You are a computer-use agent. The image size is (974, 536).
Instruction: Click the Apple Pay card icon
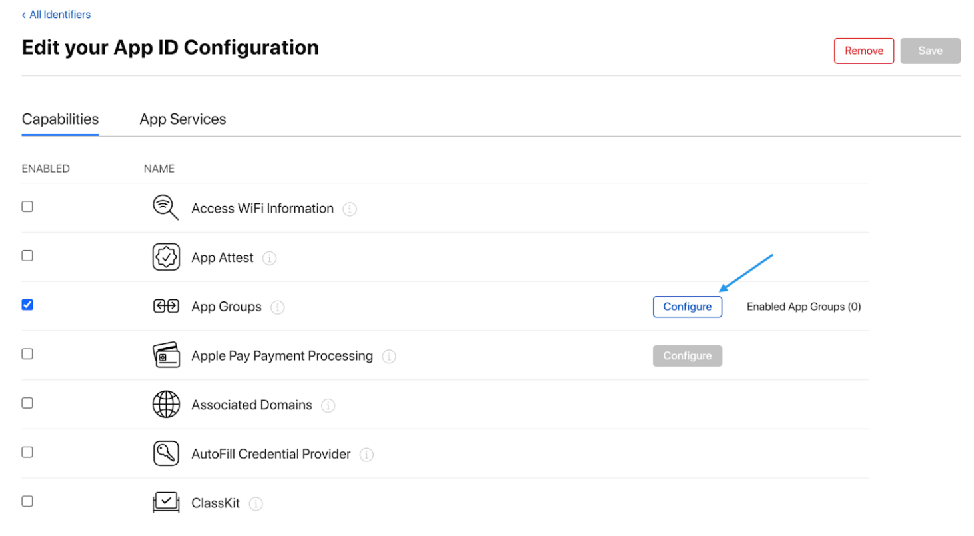coord(166,355)
